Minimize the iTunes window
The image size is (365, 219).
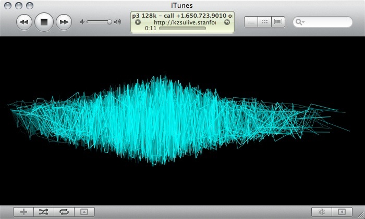click(x=19, y=6)
